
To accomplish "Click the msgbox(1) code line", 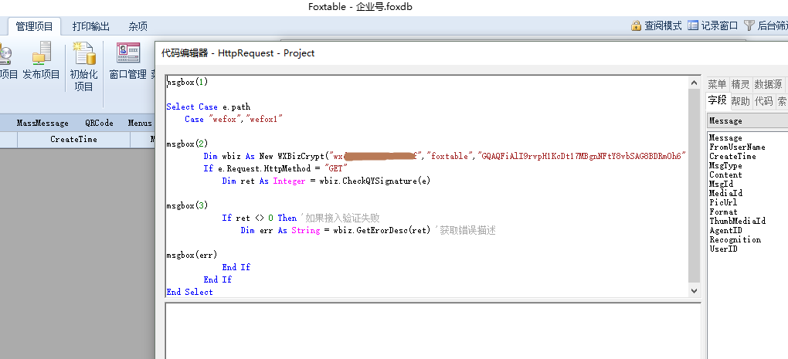I will (x=187, y=82).
